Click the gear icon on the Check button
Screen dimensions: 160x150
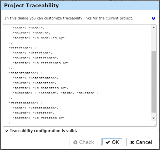pyautogui.click(x=75, y=142)
